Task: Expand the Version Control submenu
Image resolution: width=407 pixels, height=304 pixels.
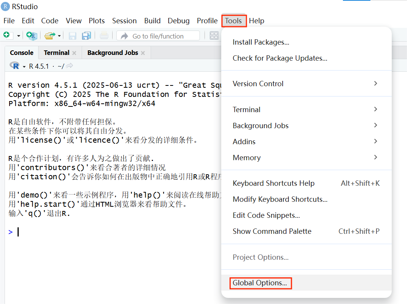Action: click(x=306, y=84)
